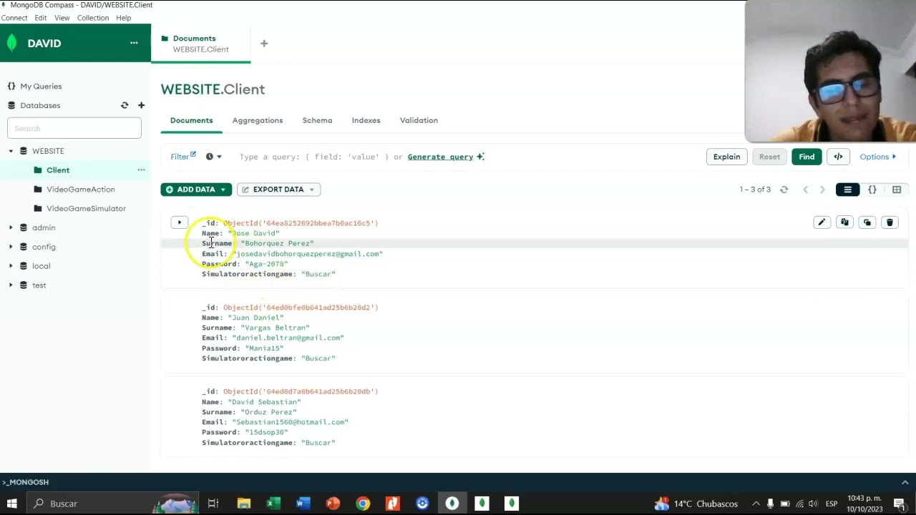
Task: Open the View menu
Action: point(62,18)
